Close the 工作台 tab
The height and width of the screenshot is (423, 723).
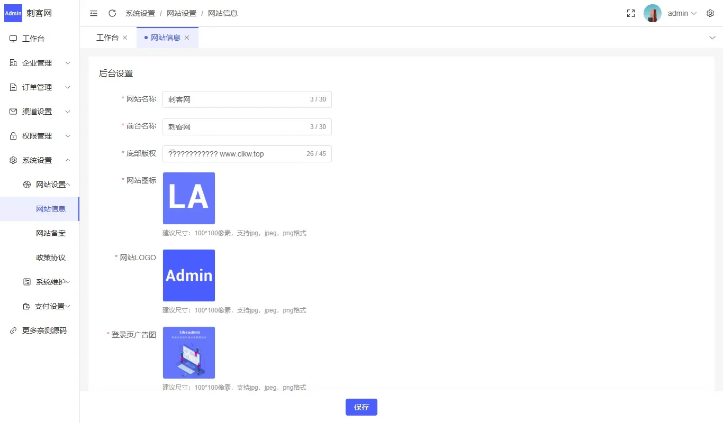(125, 38)
